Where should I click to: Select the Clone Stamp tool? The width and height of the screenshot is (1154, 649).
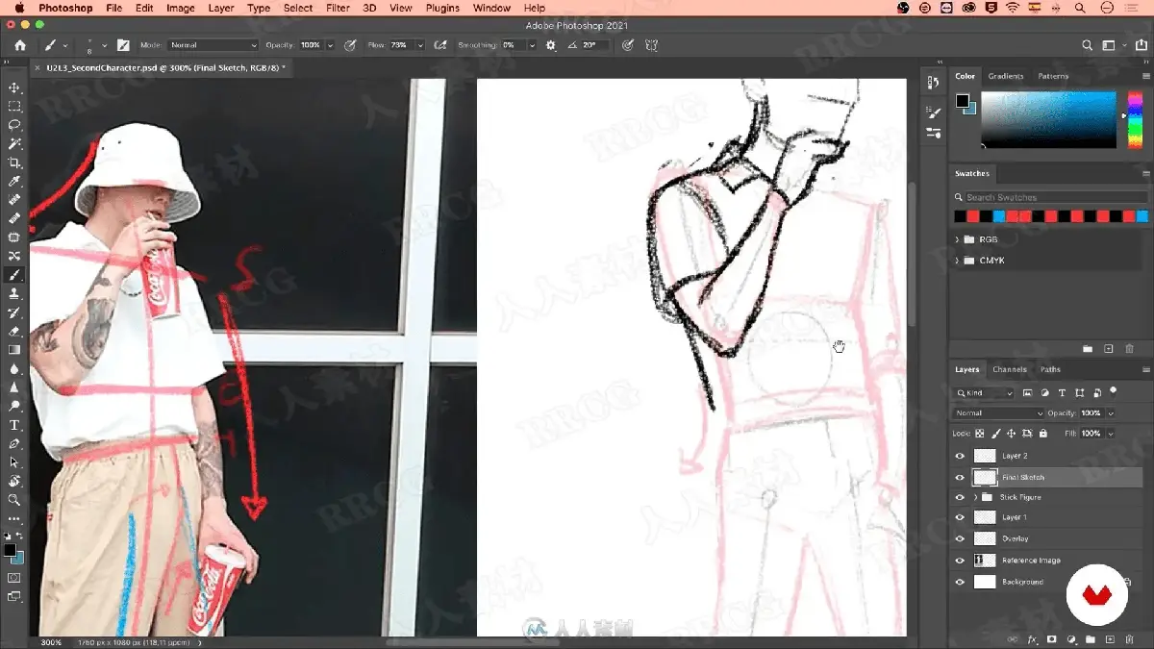(x=14, y=293)
